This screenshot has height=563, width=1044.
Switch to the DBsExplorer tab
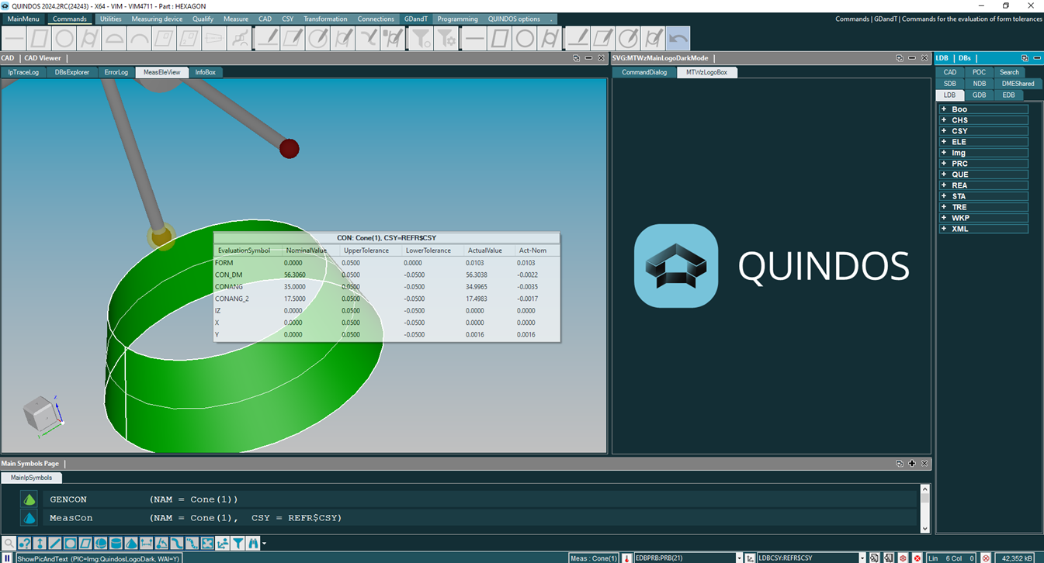[x=71, y=72]
